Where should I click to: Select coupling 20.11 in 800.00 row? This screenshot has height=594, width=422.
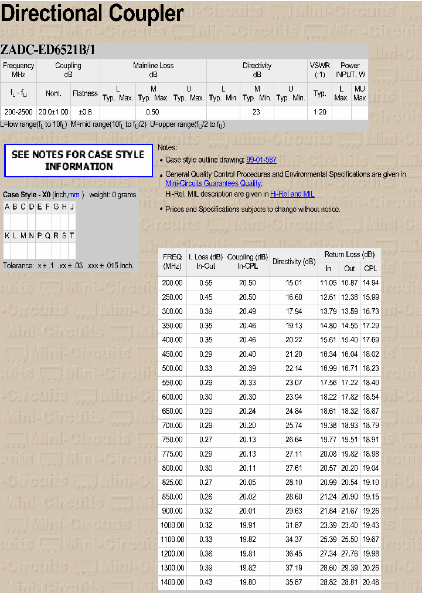click(247, 468)
